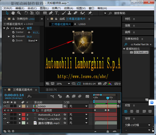The image size is (156, 135).
Task: Click the LOGO breadcrumb in viewer
Action: (82, 24)
